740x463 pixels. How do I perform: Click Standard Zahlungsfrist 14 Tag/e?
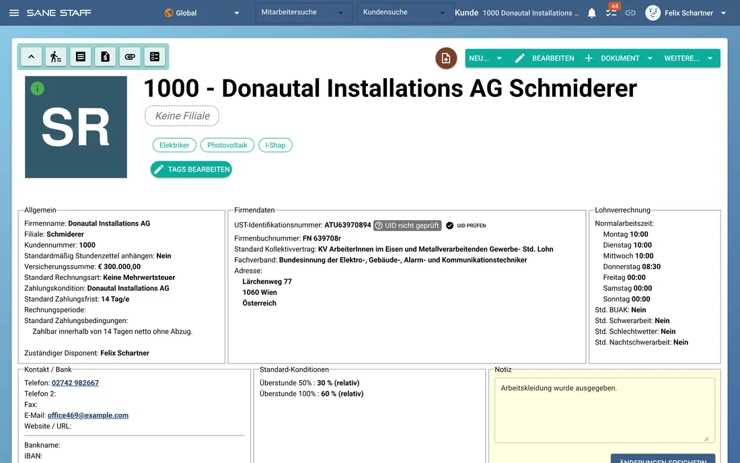coord(77,299)
